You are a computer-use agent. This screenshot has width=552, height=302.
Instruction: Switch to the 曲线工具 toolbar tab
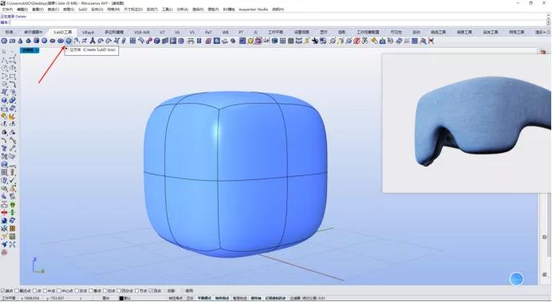coord(438,32)
